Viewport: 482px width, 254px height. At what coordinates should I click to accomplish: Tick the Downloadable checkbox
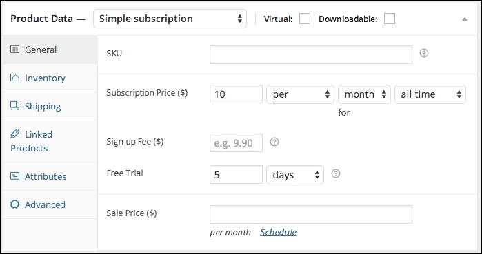pos(390,19)
